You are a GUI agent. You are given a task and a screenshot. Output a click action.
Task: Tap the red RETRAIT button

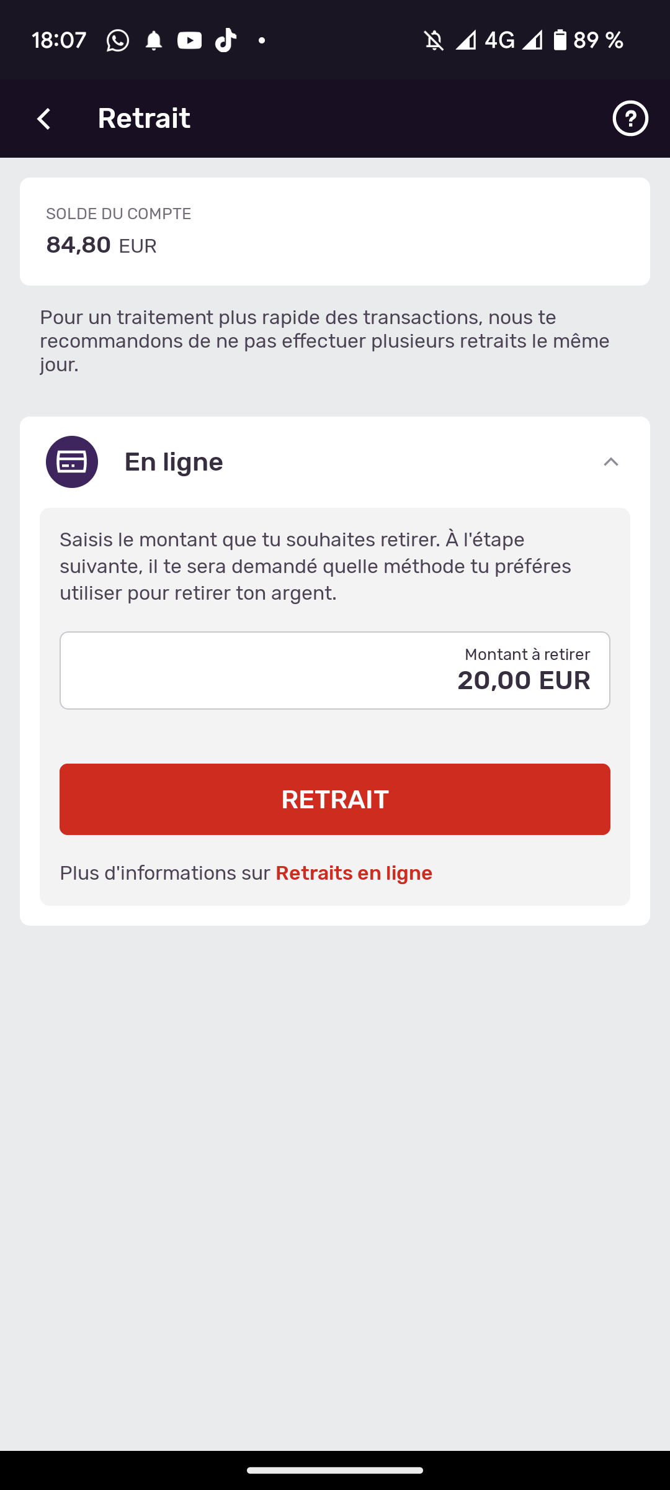pos(335,799)
